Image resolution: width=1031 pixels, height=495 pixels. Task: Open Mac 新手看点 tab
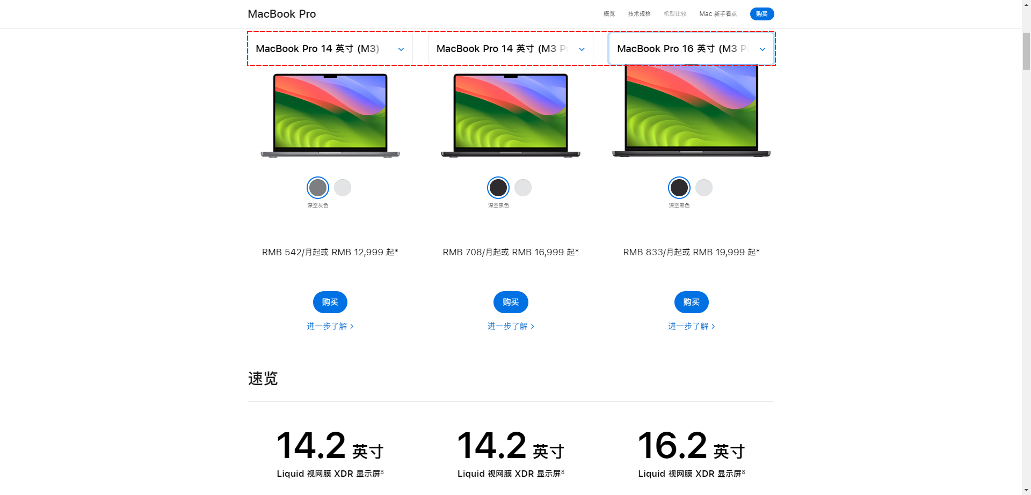pos(718,14)
